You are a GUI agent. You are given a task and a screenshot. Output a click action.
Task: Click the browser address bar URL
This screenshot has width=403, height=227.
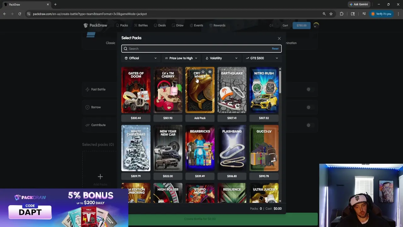point(90,14)
